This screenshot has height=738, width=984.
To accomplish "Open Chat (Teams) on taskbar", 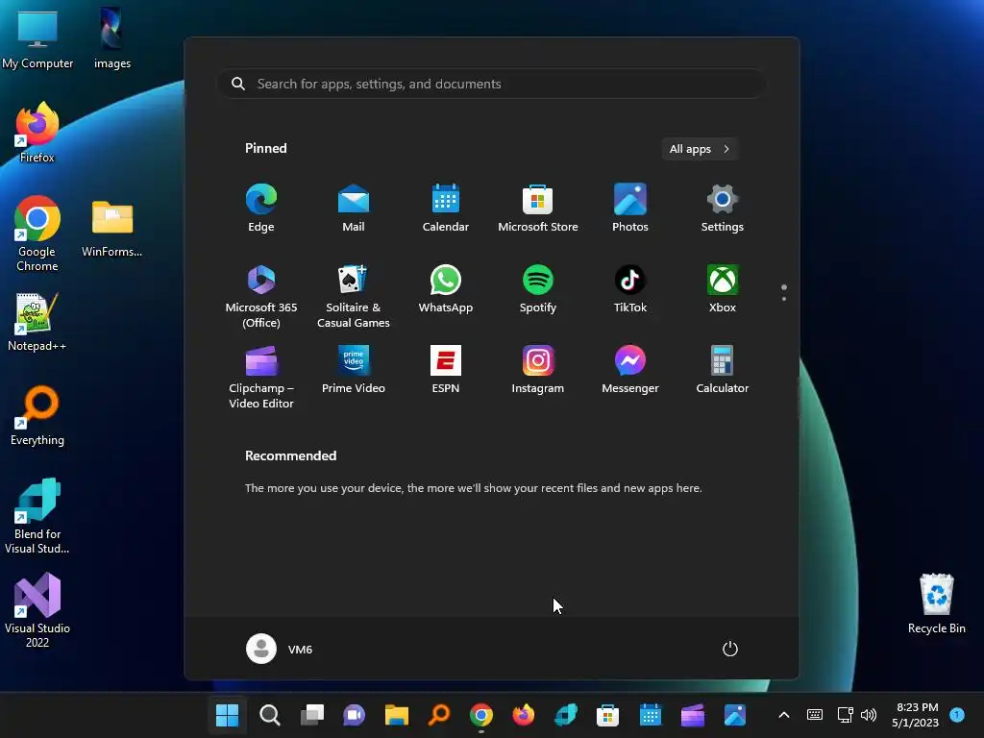I will coord(354,715).
